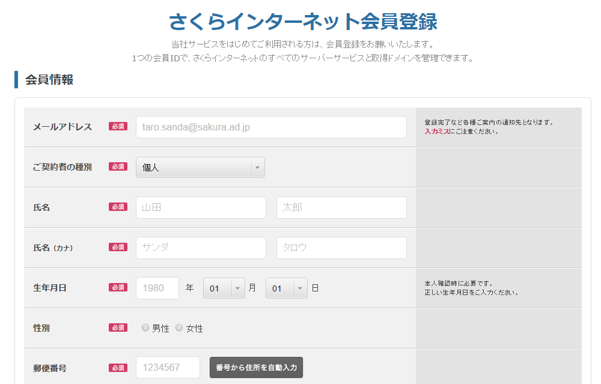Select the 男性 radio button
Image resolution: width=601 pixels, height=384 pixels.
pyautogui.click(x=145, y=328)
